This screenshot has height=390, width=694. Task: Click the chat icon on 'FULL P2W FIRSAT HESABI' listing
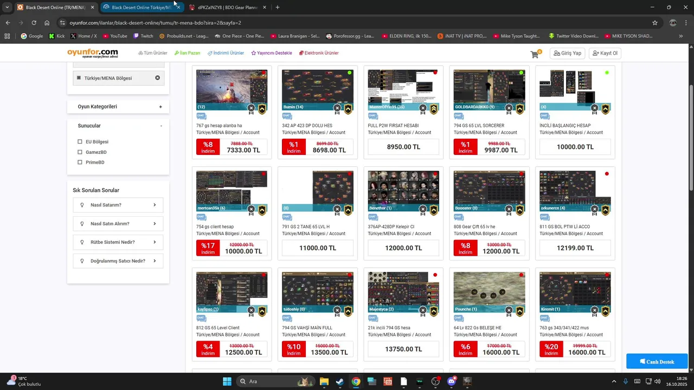coord(372,116)
